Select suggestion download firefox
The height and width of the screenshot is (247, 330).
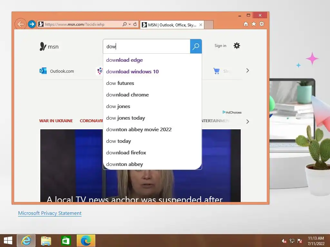[x=152, y=152]
